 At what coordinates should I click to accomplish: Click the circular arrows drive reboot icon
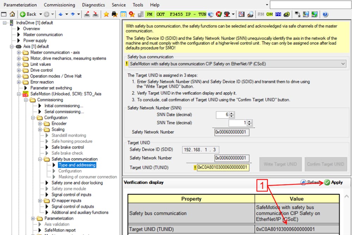click(x=287, y=14)
